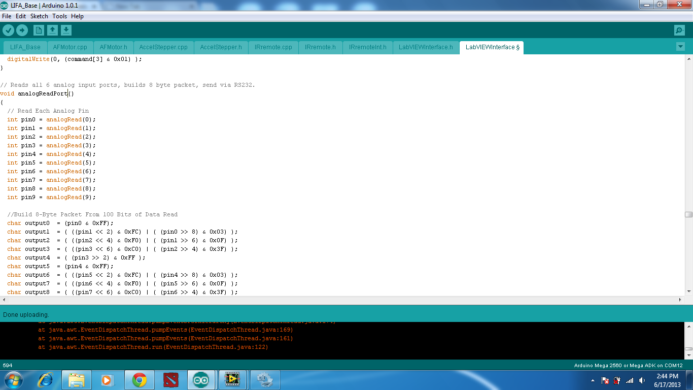The height and width of the screenshot is (390, 693).
Task: Click the console line ending 'EventDispatchThread.java:122'
Action: click(153, 347)
